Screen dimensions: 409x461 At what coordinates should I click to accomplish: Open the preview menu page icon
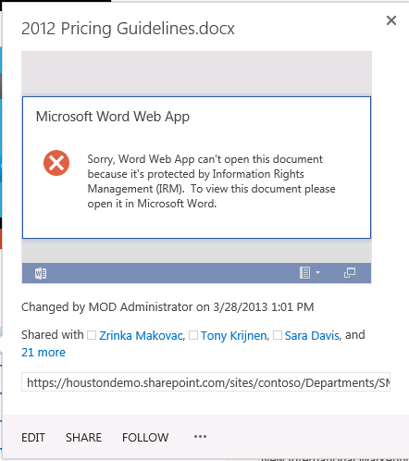304,273
